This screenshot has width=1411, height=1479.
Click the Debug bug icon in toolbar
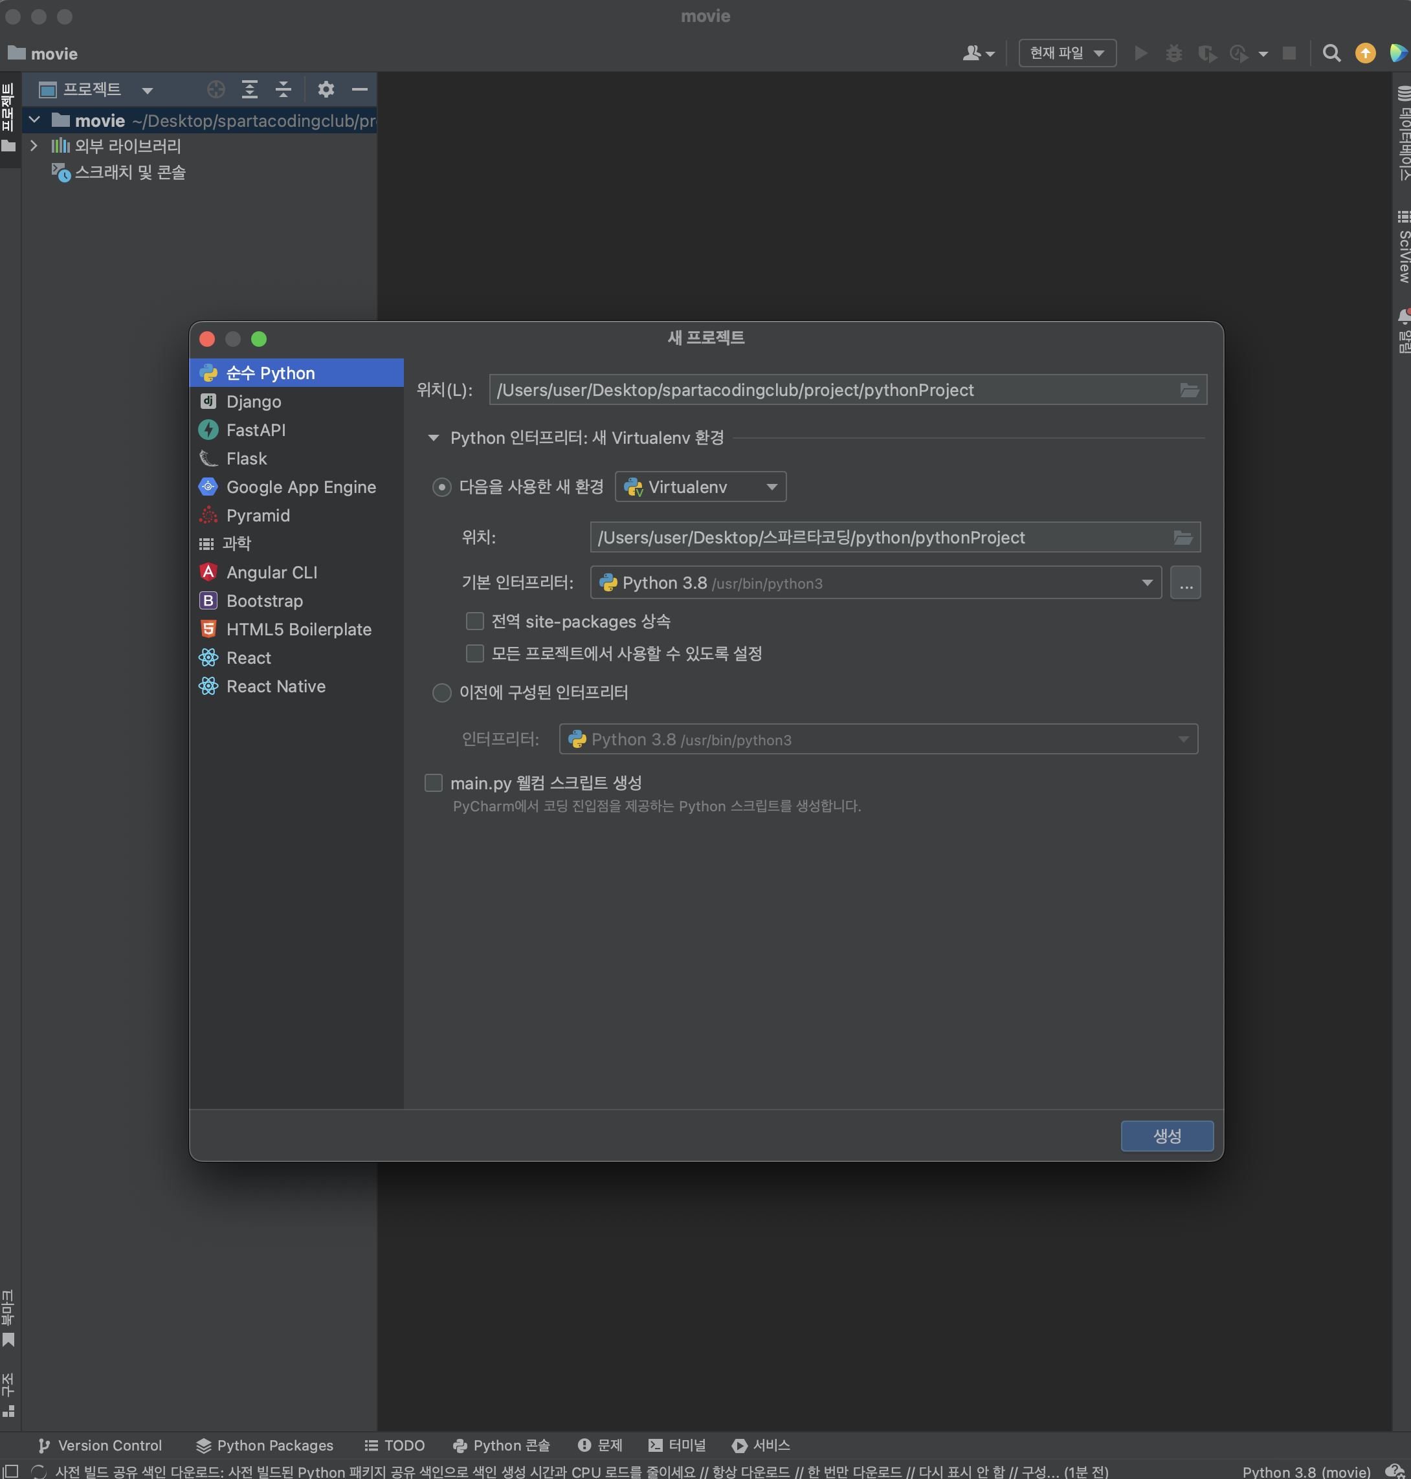tap(1173, 54)
